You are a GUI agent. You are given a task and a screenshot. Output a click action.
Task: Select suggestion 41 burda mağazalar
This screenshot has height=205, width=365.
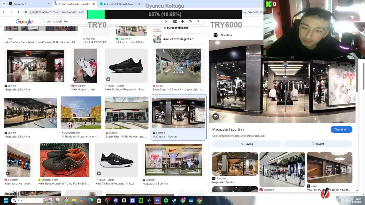(178, 28)
